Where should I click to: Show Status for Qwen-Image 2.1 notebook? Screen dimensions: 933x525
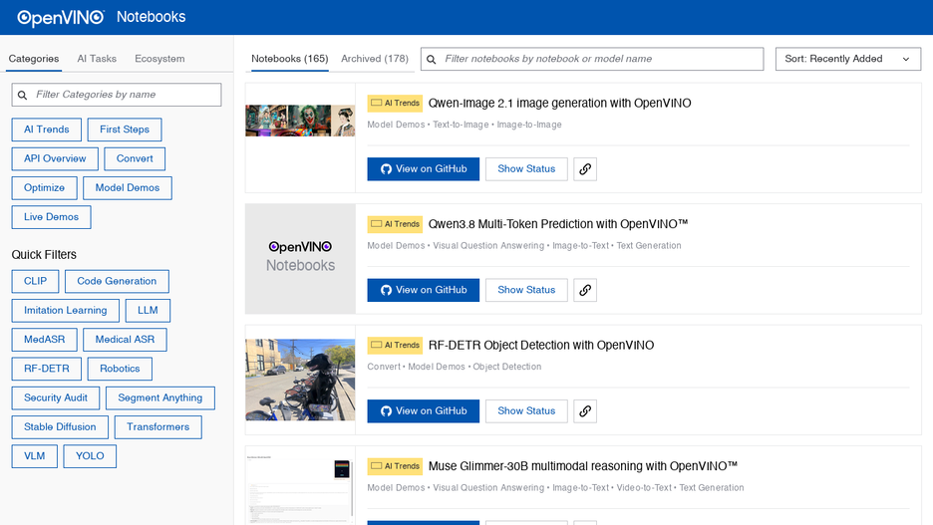tap(526, 168)
